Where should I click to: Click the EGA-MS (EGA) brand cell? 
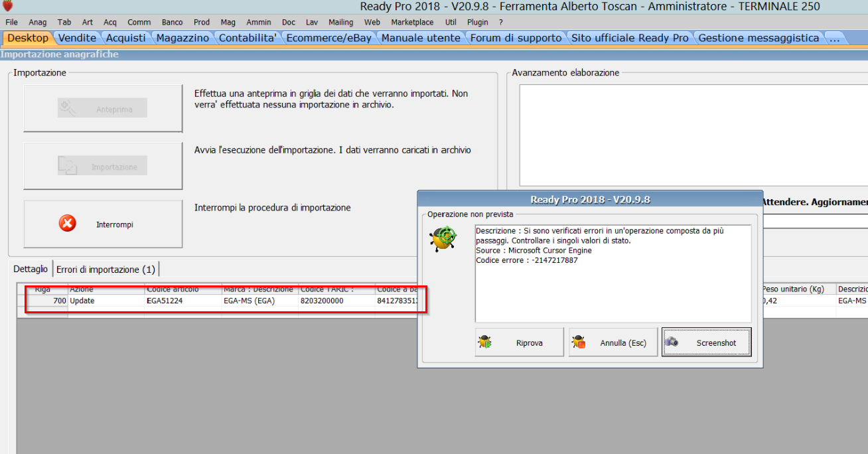click(x=260, y=301)
